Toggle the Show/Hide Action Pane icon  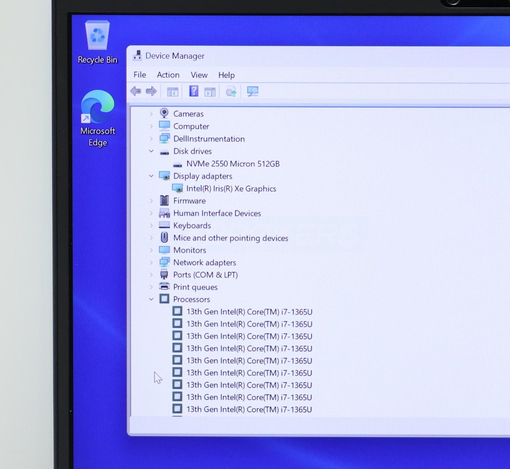[210, 92]
